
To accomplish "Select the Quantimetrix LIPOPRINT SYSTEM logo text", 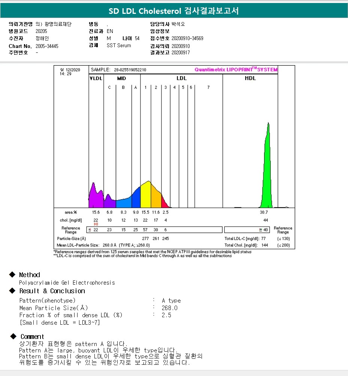I will coord(236,70).
